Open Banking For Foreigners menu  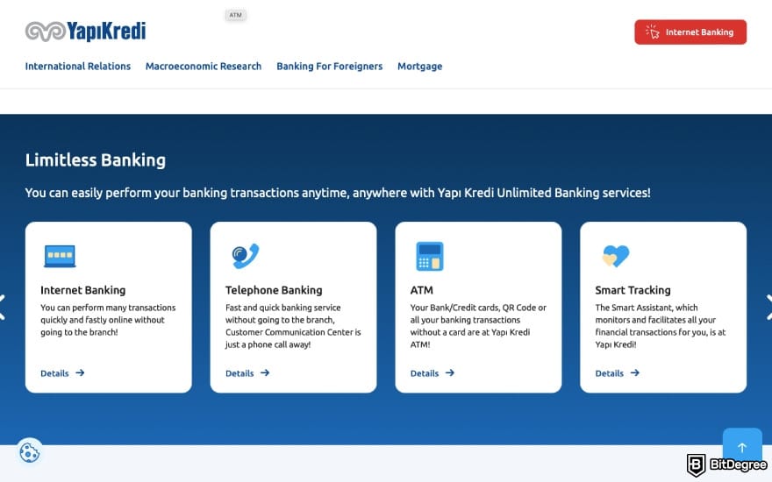pos(329,67)
